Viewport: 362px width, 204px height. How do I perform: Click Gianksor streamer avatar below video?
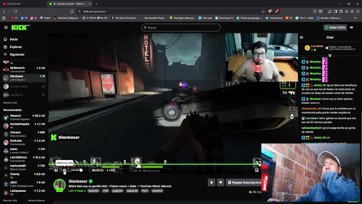(x=59, y=185)
